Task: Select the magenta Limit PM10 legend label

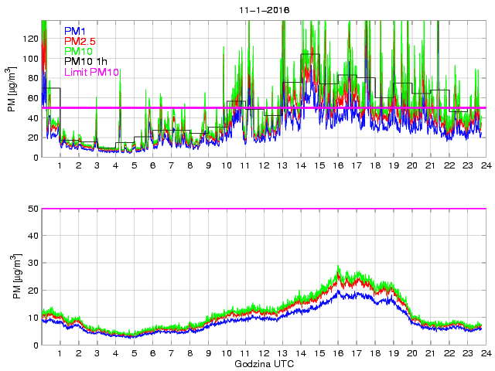Action: tap(91, 72)
